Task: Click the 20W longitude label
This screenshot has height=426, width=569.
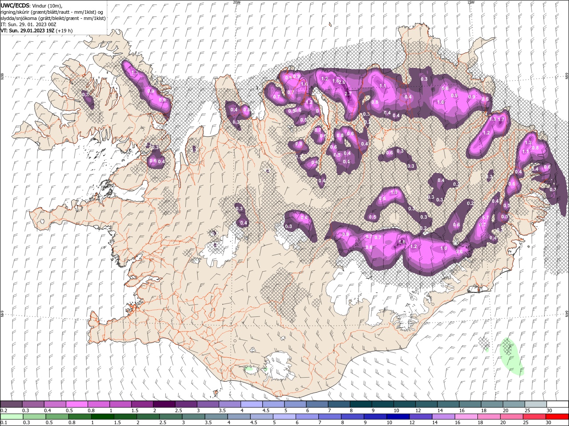Action: tap(236, 2)
